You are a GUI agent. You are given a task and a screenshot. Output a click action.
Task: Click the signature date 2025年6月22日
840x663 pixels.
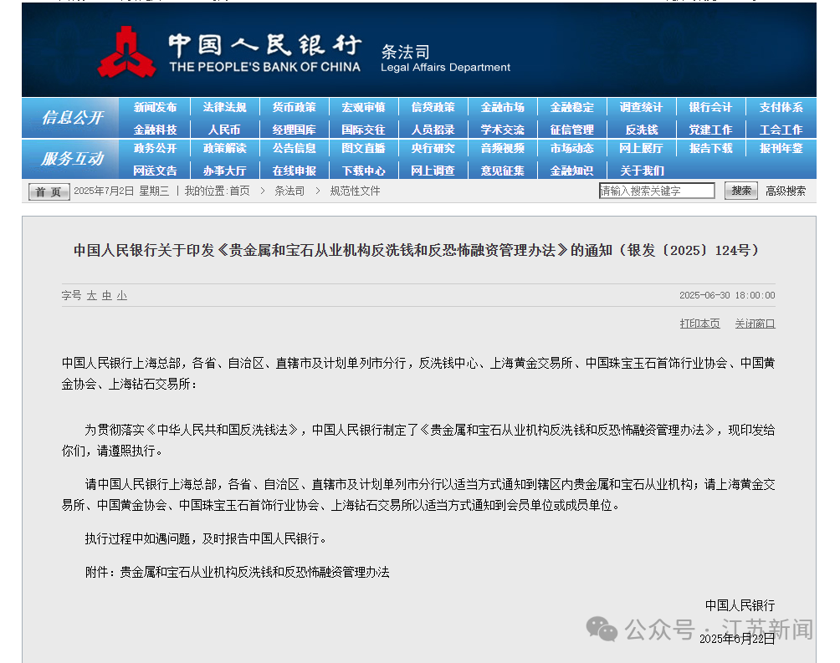point(737,639)
